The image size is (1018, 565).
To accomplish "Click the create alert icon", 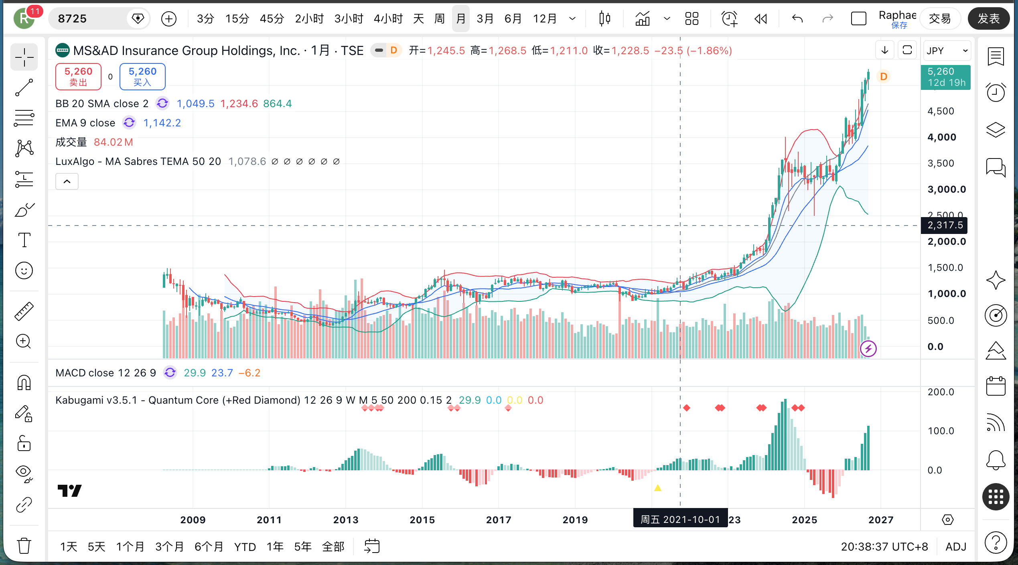I will [729, 18].
